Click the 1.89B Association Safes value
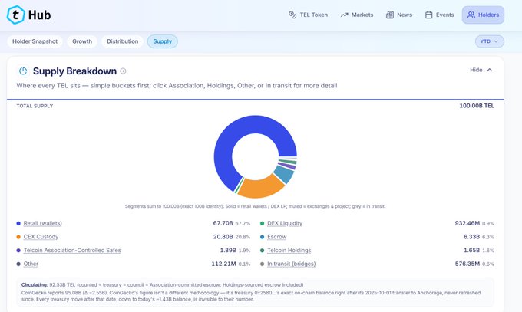Viewport: 522px width, 312px height. (x=228, y=250)
